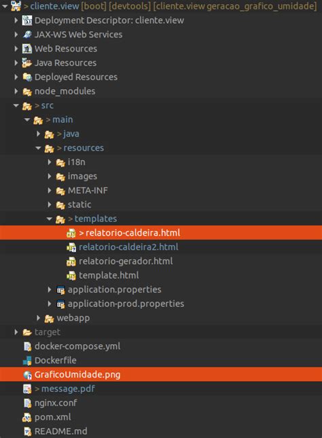The width and height of the screenshot is (322, 438).
Task: Click the Dockerfile whale icon
Action: click(x=27, y=361)
